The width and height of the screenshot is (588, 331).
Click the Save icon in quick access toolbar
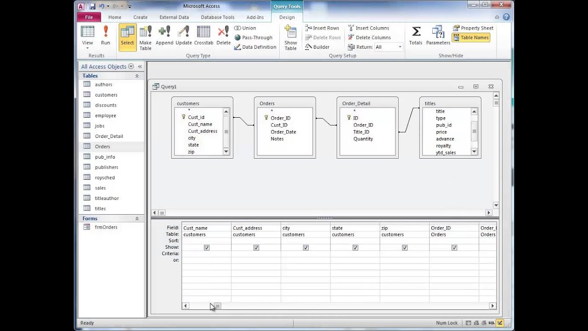coord(92,6)
